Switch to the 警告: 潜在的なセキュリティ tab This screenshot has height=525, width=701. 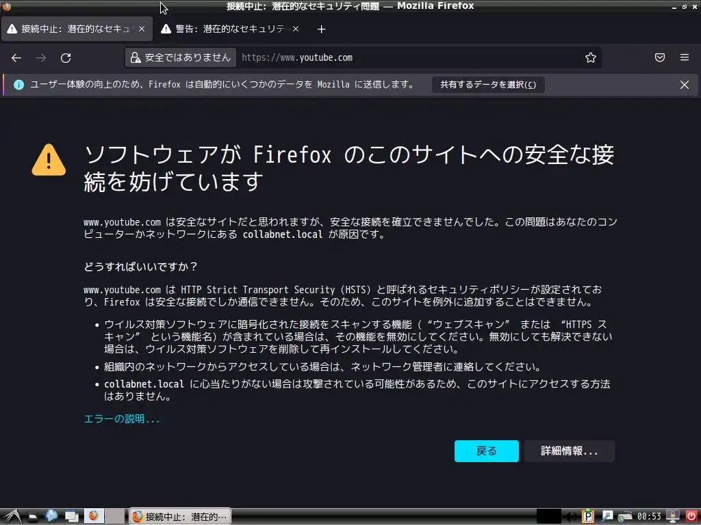[x=230, y=29]
